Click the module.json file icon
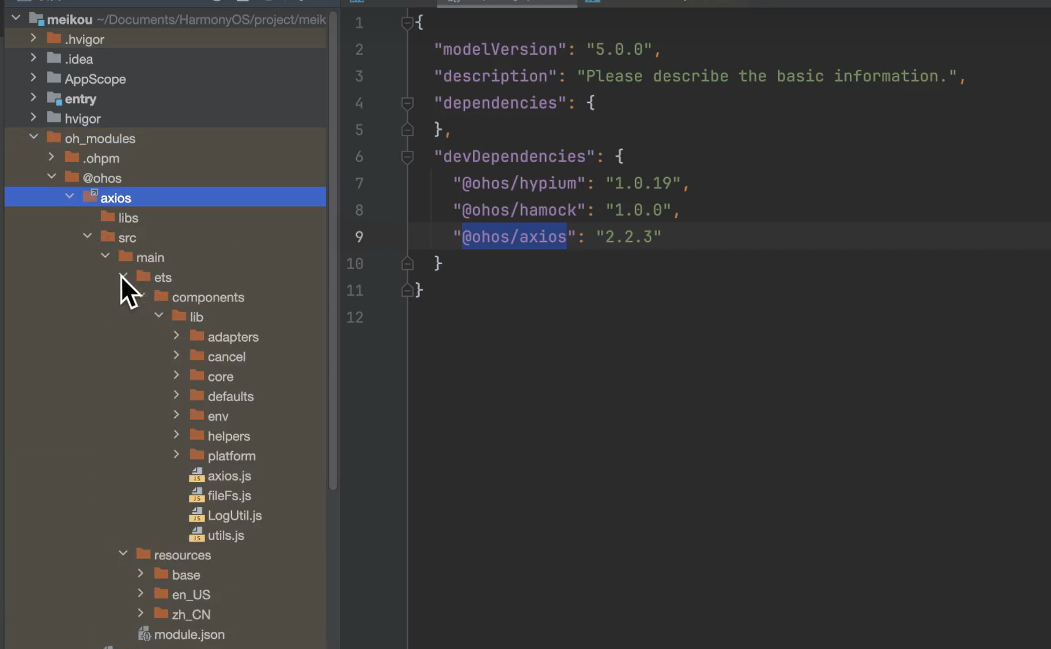This screenshot has width=1051, height=649. tap(144, 633)
